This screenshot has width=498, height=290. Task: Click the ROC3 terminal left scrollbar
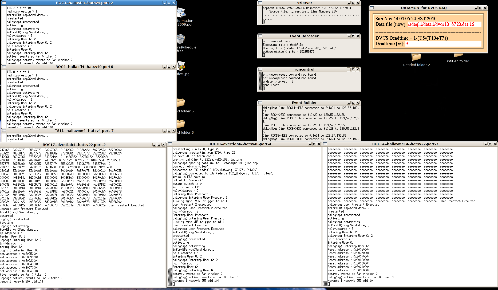4,35
